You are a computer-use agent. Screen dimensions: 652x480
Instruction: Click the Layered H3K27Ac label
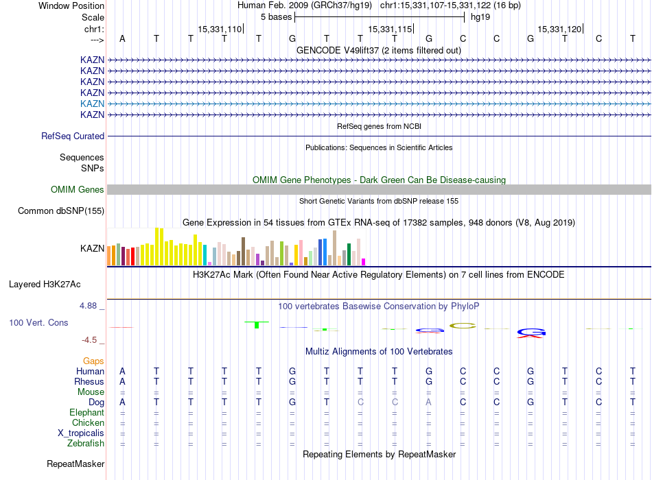coord(45,285)
